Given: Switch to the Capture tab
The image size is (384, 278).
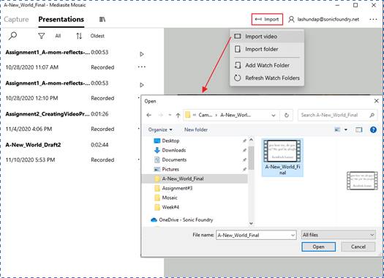Looking at the screenshot, I should coord(16,19).
